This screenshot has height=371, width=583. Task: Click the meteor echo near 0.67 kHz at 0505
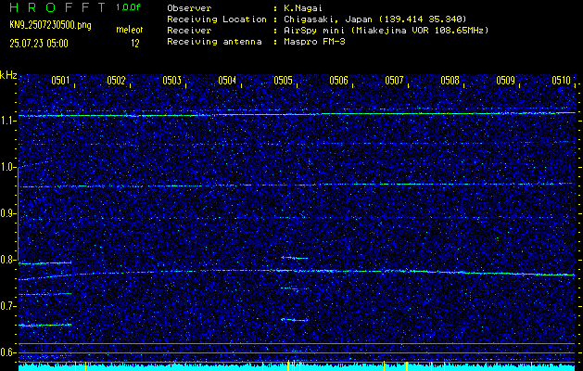click(x=295, y=320)
